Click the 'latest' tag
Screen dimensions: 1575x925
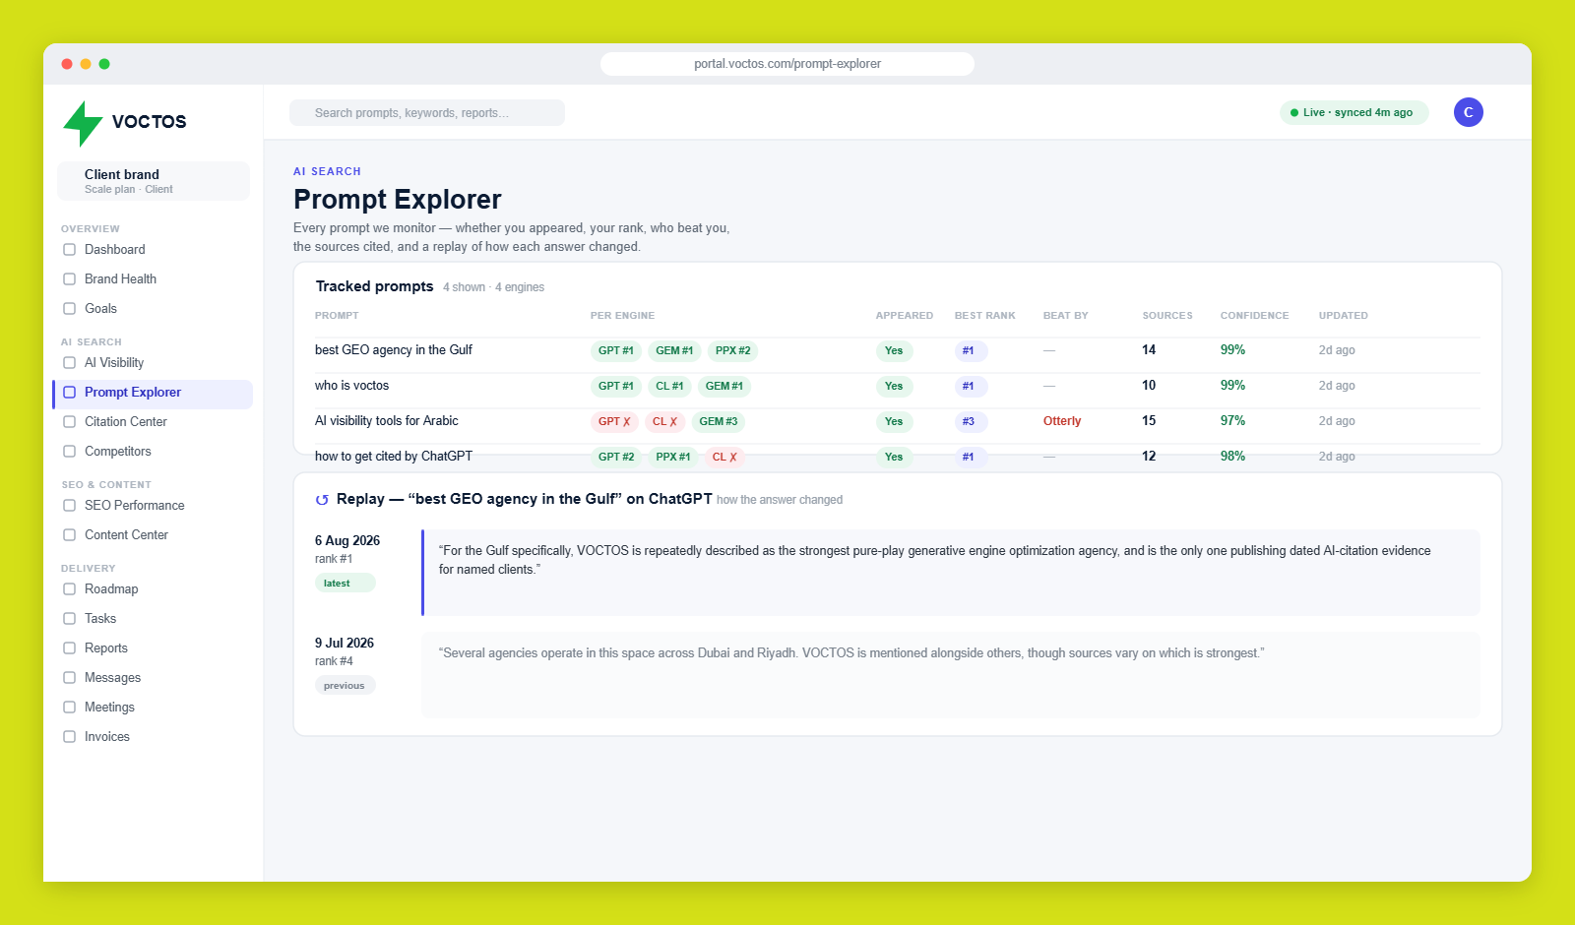point(346,584)
